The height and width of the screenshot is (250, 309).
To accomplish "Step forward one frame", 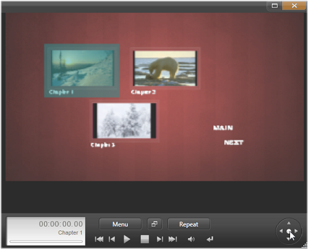I will pos(160,239).
